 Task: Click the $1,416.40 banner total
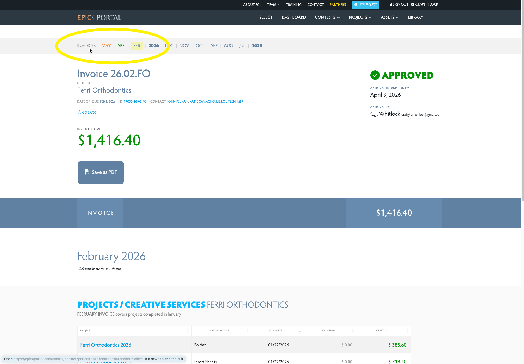tap(394, 213)
